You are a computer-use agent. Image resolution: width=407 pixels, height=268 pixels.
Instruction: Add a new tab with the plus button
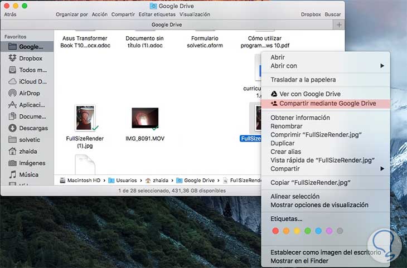pos(339,25)
